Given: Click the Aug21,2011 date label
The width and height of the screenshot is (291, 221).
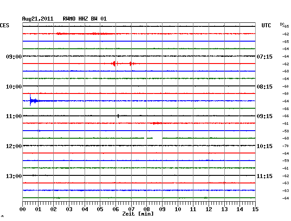Looking at the screenshot, I should [38, 19].
